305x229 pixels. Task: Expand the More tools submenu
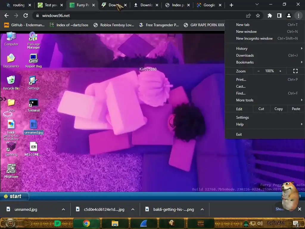[265, 100]
